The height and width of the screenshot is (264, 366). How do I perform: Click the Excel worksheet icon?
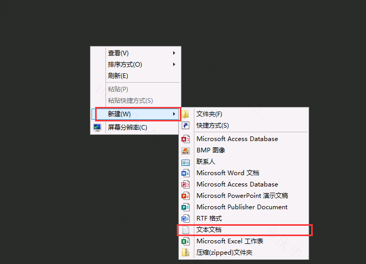pos(186,241)
